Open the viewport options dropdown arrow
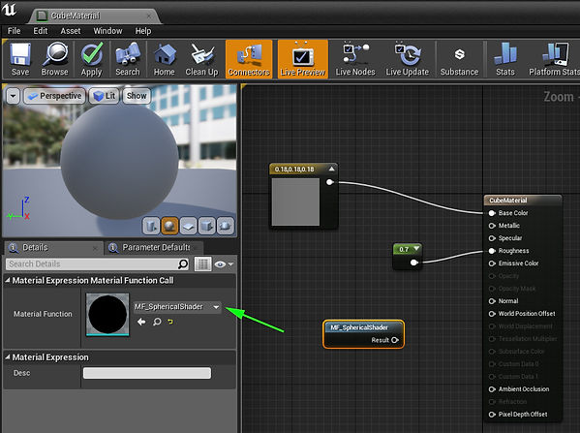 click(13, 96)
